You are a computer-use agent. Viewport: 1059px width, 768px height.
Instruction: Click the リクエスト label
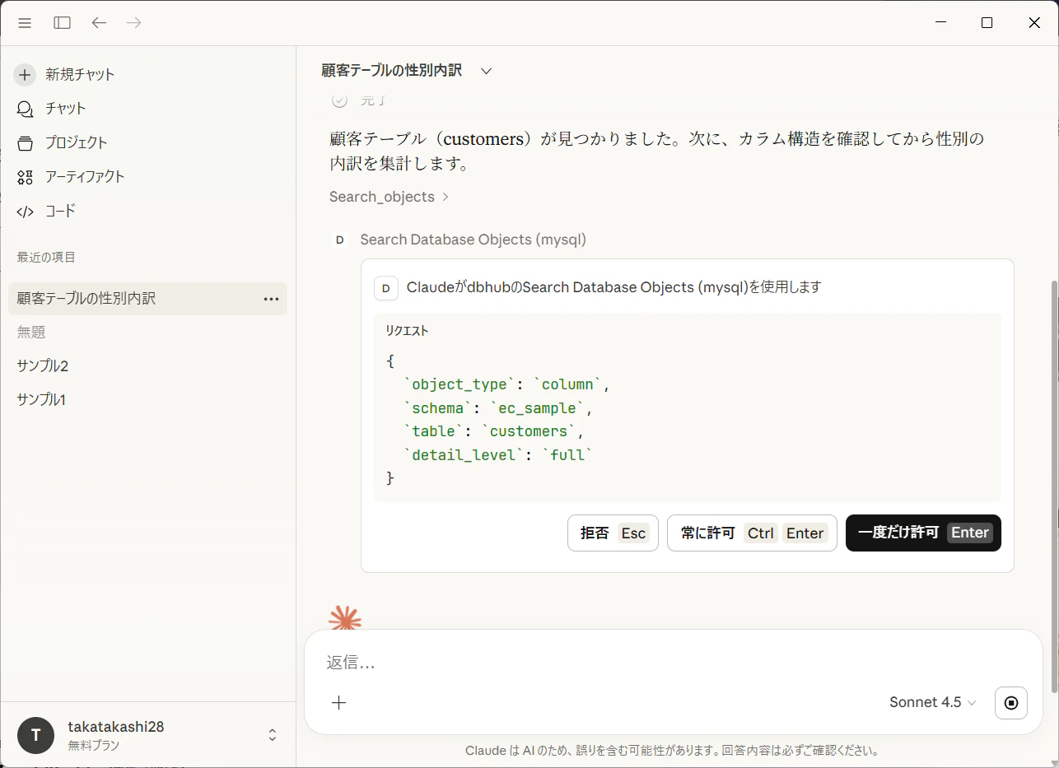[407, 331]
